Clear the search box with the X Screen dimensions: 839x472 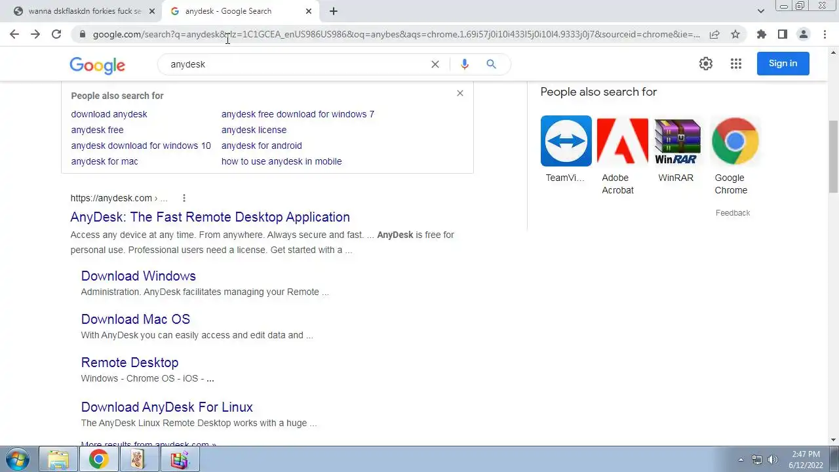435,64
